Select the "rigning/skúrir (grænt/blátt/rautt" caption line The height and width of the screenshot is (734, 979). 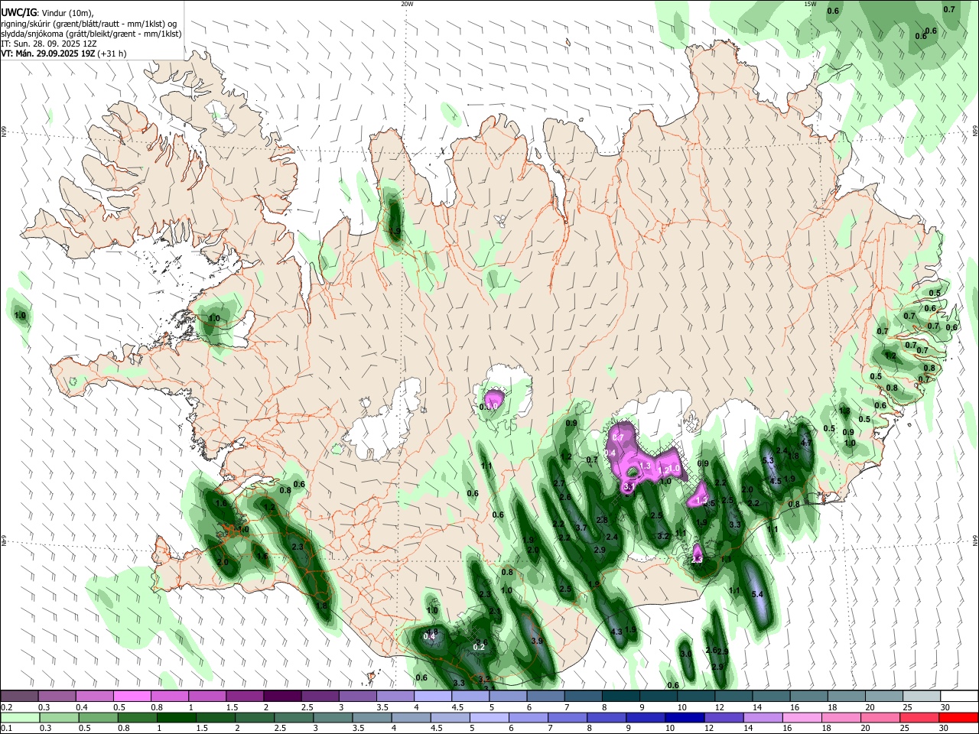pyautogui.click(x=89, y=23)
